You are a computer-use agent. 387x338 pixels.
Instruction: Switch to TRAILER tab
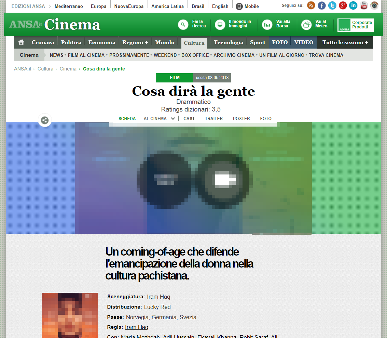point(214,118)
